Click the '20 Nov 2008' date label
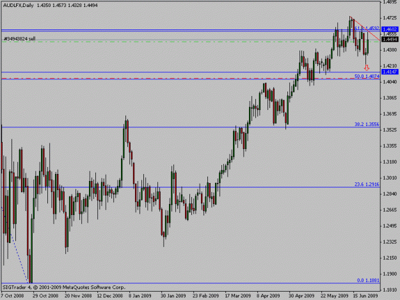400x300 pixels. 78,296
